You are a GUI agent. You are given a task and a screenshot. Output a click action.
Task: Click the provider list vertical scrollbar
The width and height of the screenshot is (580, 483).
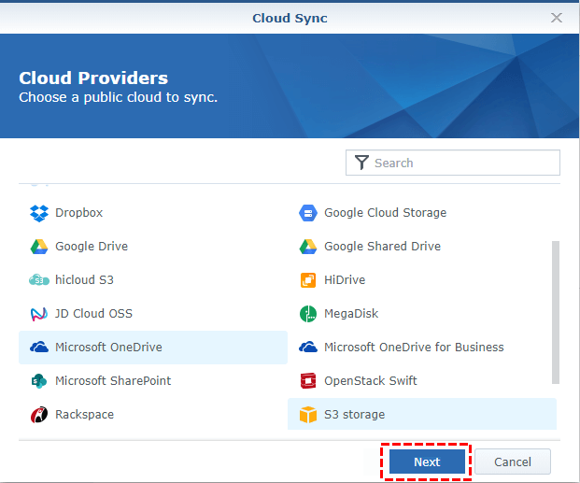[555, 313]
